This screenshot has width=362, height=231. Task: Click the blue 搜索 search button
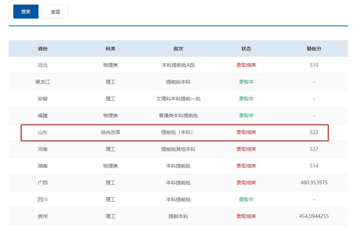(26, 12)
